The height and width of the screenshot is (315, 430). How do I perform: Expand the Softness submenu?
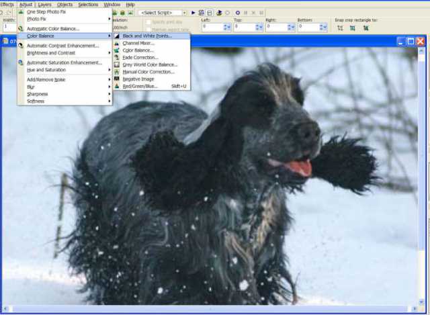[x=64, y=101]
